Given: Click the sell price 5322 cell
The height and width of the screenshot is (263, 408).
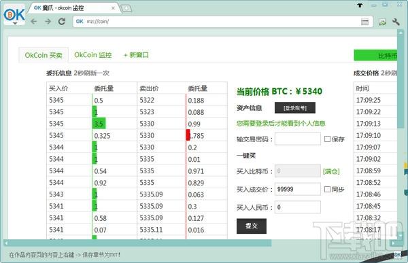Looking at the screenshot, I should [x=147, y=100].
